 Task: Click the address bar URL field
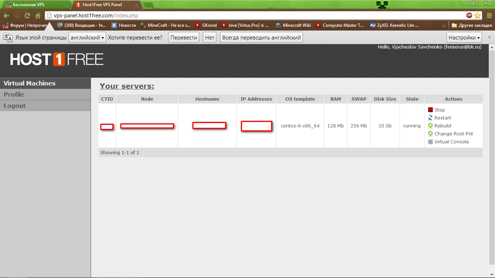point(255,16)
